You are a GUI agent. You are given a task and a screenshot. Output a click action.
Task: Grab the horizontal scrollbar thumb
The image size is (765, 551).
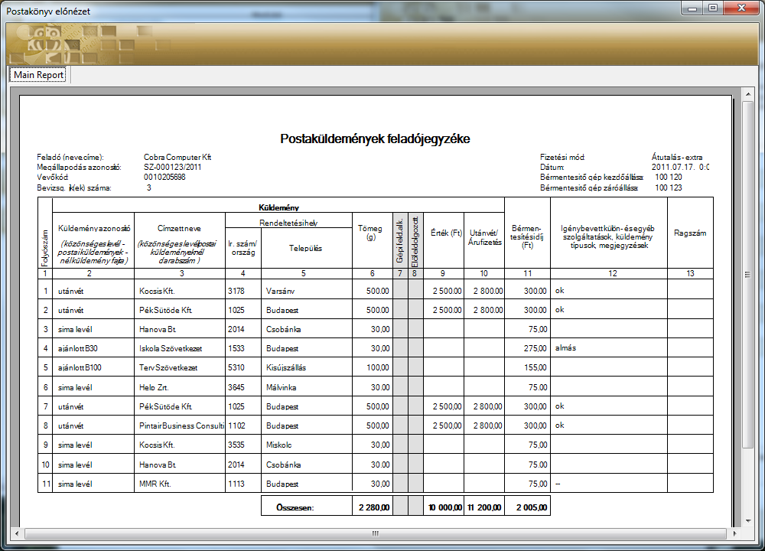[375, 533]
